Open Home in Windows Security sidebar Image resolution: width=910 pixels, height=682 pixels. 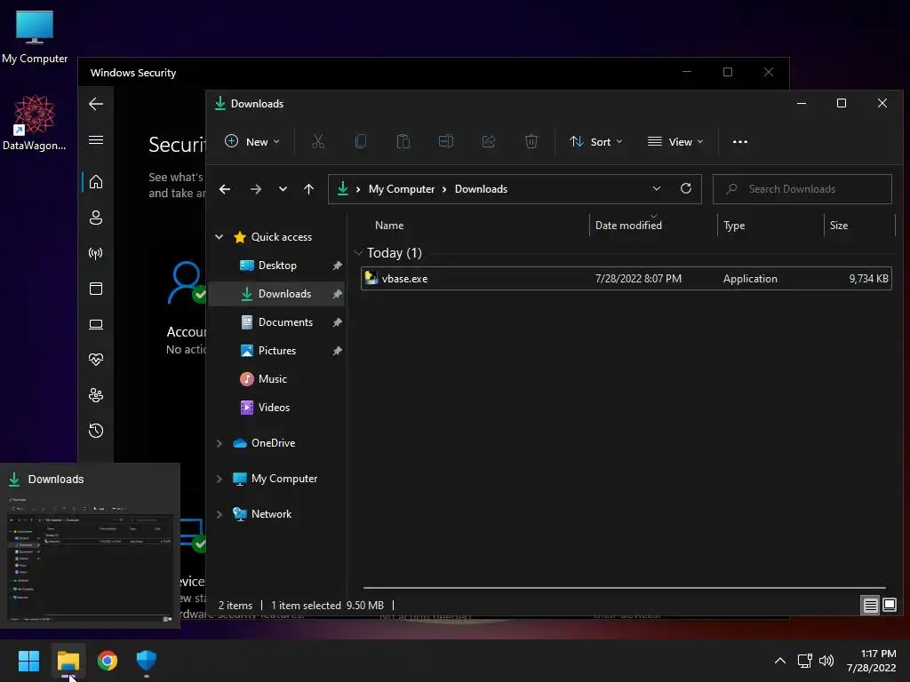96,181
